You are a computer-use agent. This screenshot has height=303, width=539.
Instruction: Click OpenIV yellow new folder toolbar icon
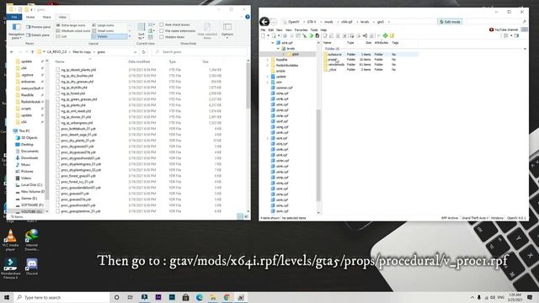pyautogui.click(x=392, y=35)
